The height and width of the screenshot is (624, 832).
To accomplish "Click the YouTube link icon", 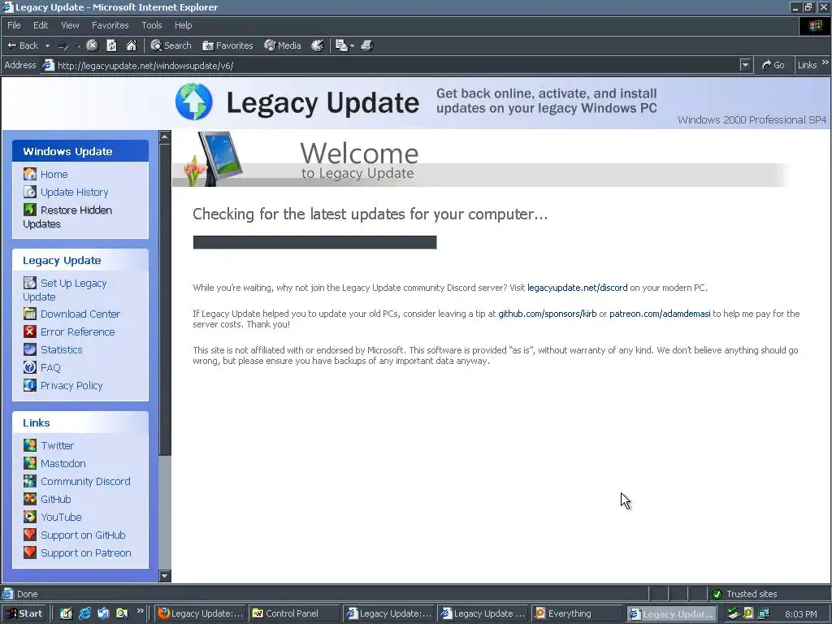I will click(x=30, y=517).
